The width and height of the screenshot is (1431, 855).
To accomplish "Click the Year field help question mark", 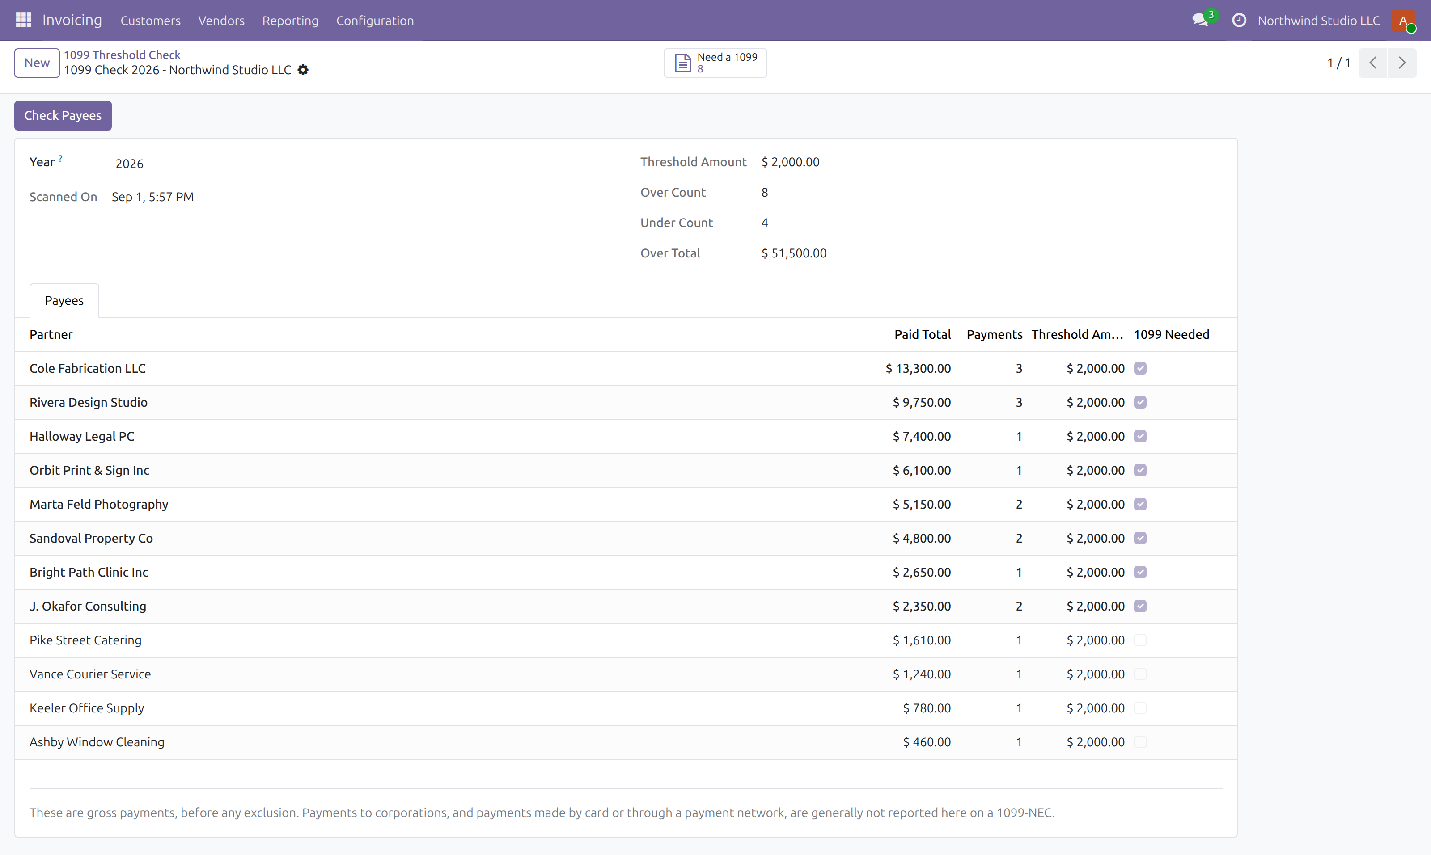I will [60, 158].
